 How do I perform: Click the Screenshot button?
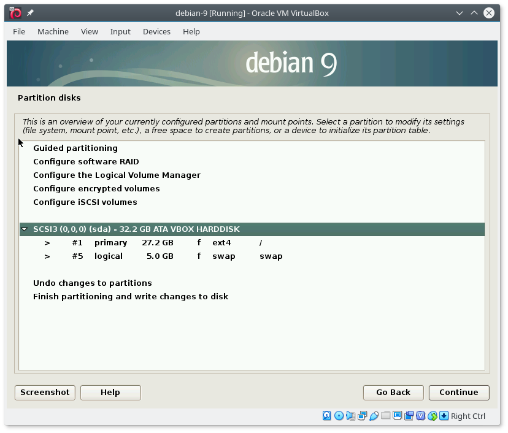coord(45,393)
